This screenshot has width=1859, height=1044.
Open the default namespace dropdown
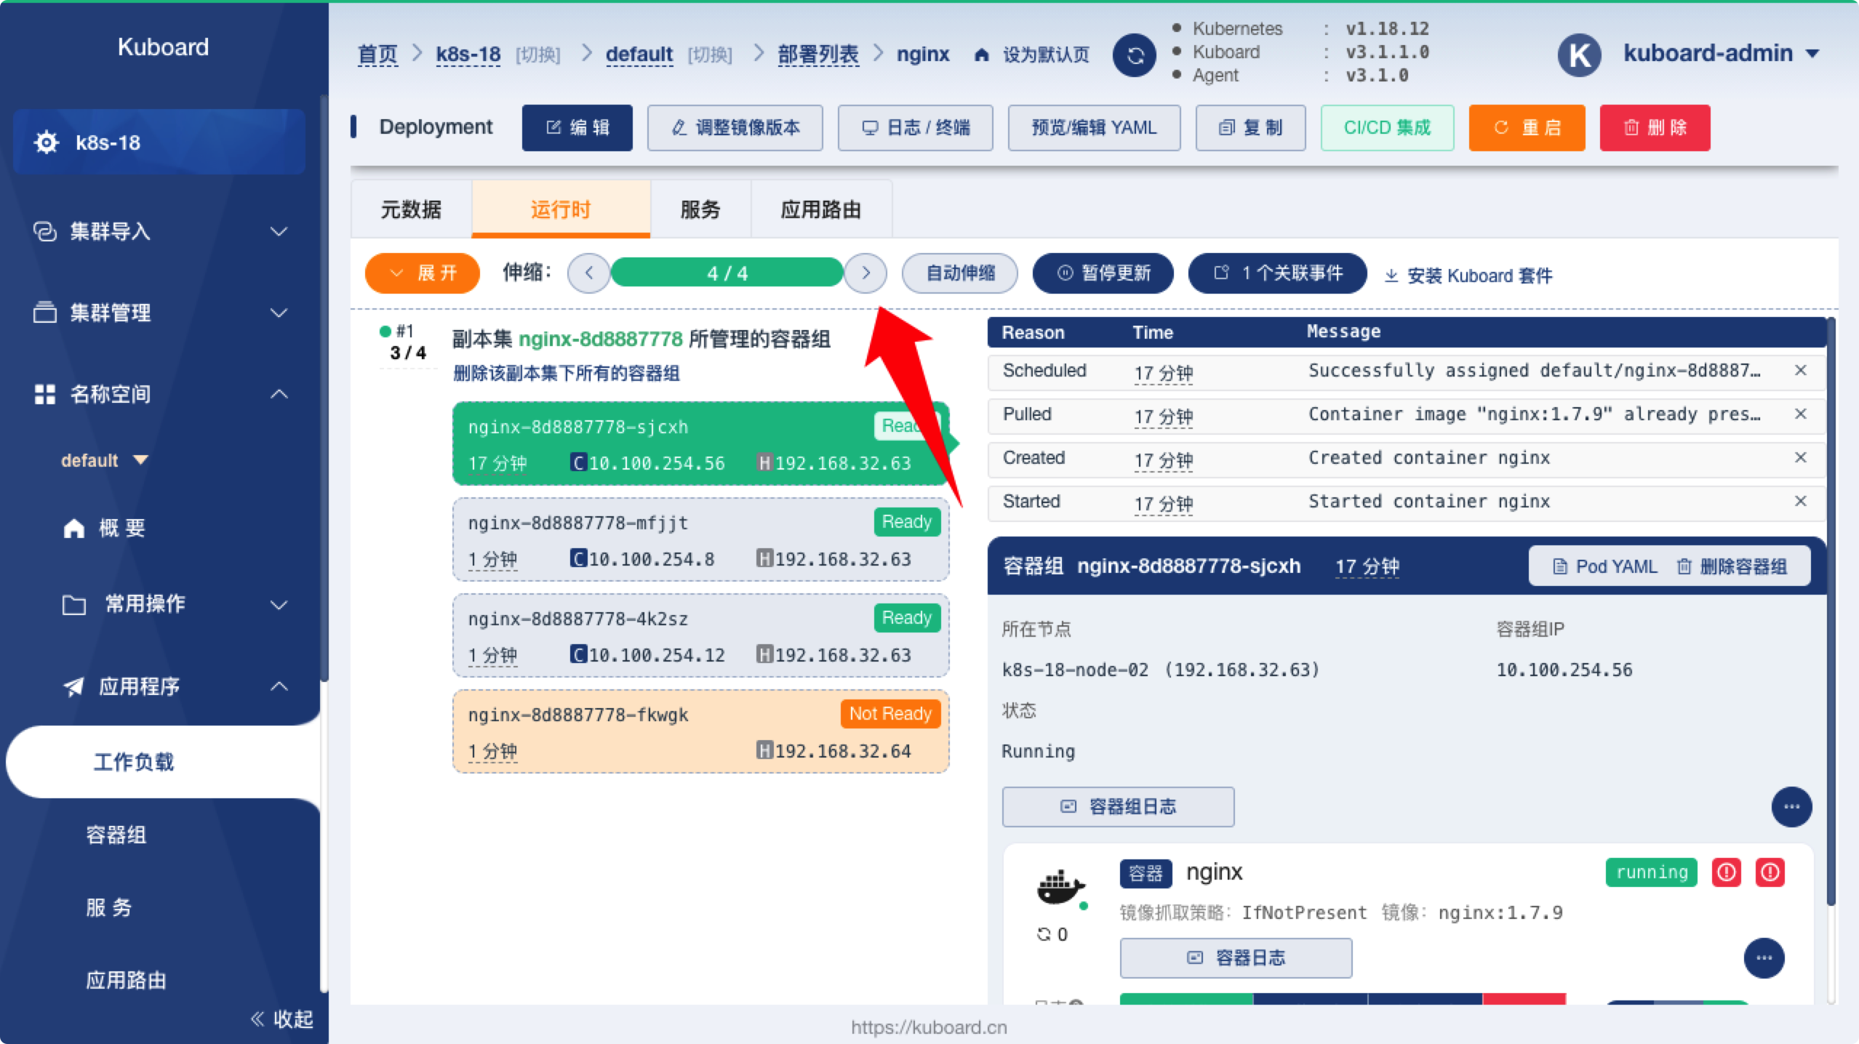105,460
